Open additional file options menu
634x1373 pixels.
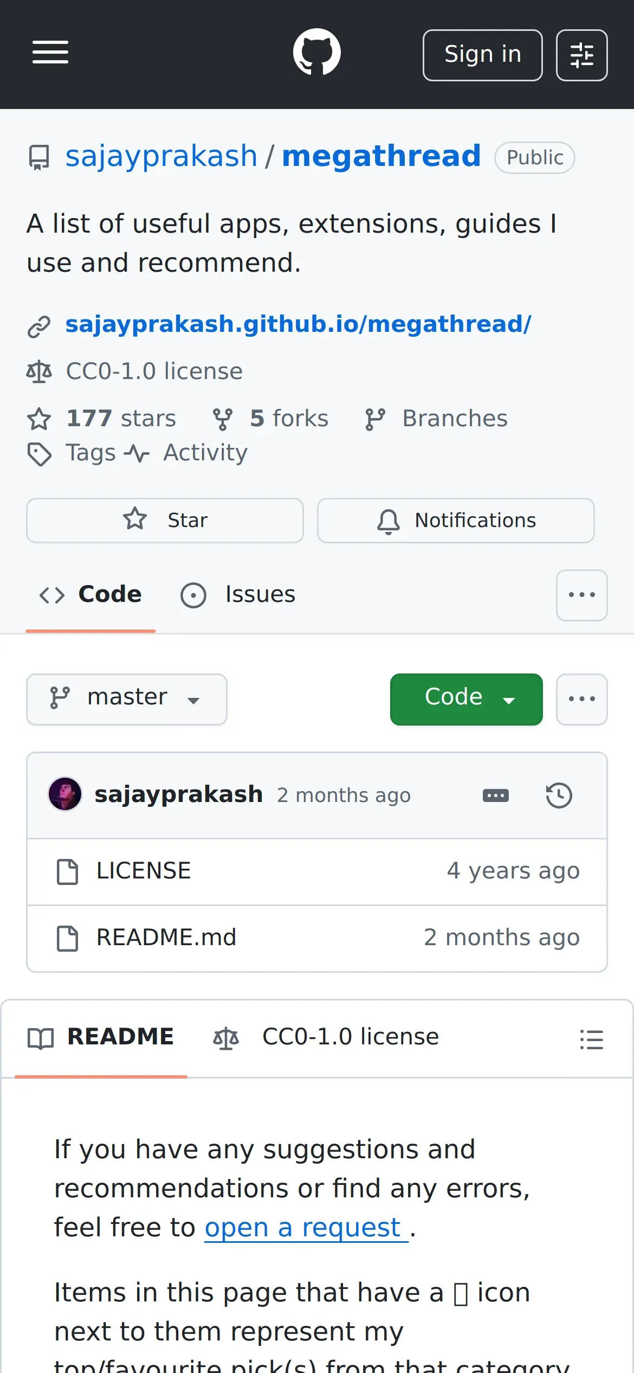point(581,699)
